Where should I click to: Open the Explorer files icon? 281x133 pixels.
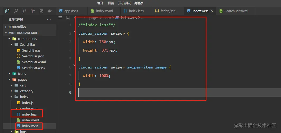7,11
